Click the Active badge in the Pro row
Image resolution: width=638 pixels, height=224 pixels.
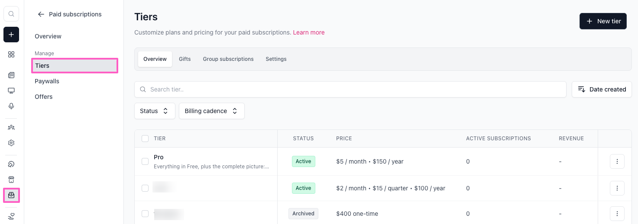point(303,161)
